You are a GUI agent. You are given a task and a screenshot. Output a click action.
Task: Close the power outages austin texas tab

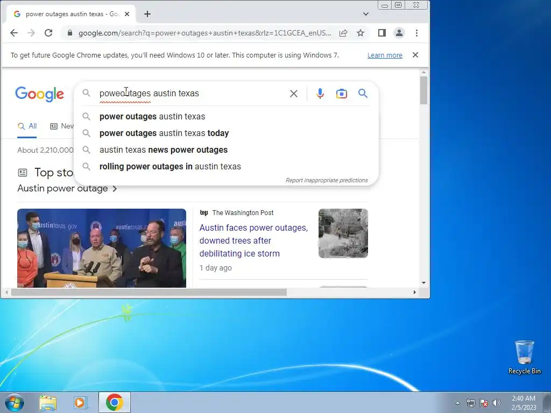tap(127, 14)
